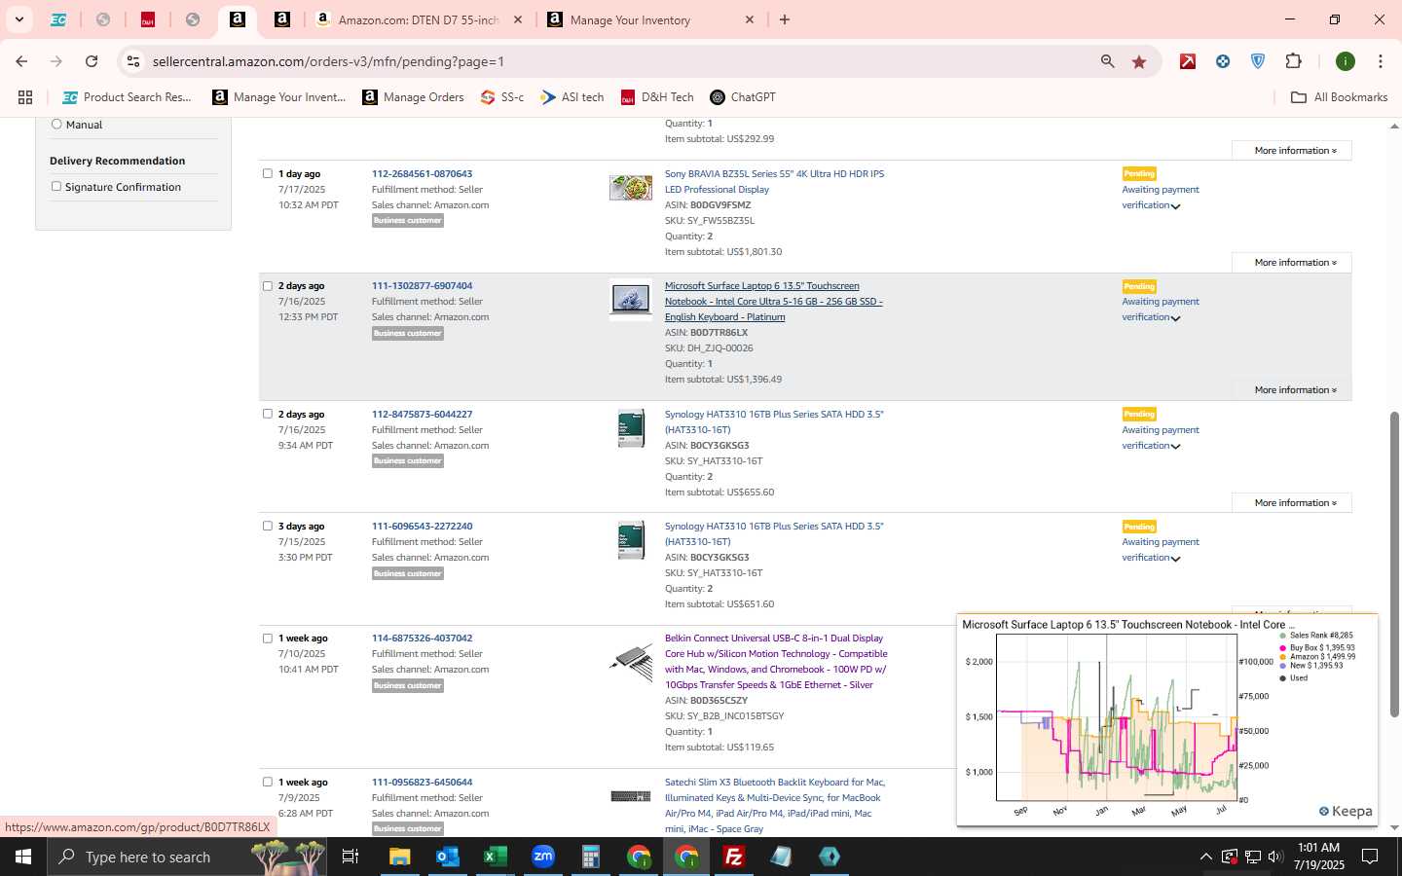Open the D&H Tech bookmark
Image resolution: width=1402 pixels, height=876 pixels.
pos(657,97)
